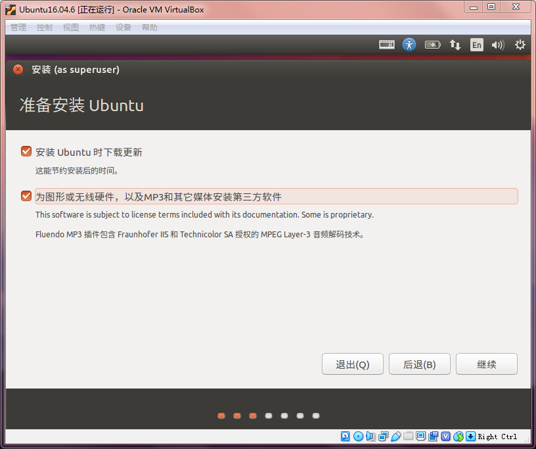The width and height of the screenshot is (536, 449).
Task: Click the 为图形或无线硬件 third-party software label
Action: pyautogui.click(x=158, y=197)
